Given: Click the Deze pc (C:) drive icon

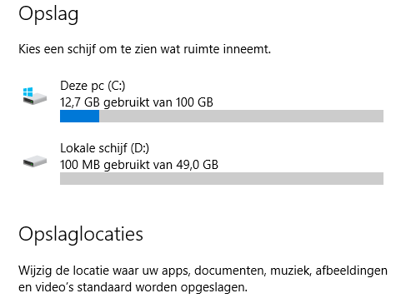Looking at the screenshot, I should 35,96.
